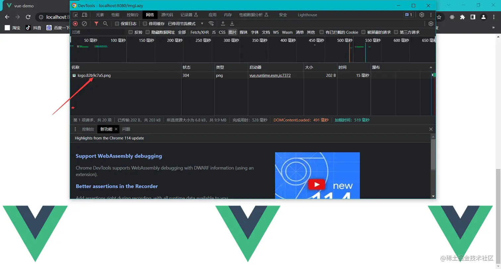Activate the inspect element picker icon

point(76,15)
